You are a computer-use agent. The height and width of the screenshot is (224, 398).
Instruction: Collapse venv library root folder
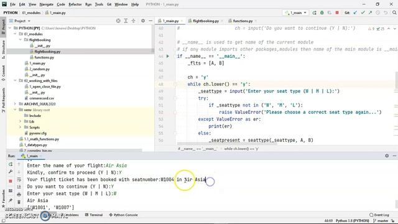pos(15,110)
